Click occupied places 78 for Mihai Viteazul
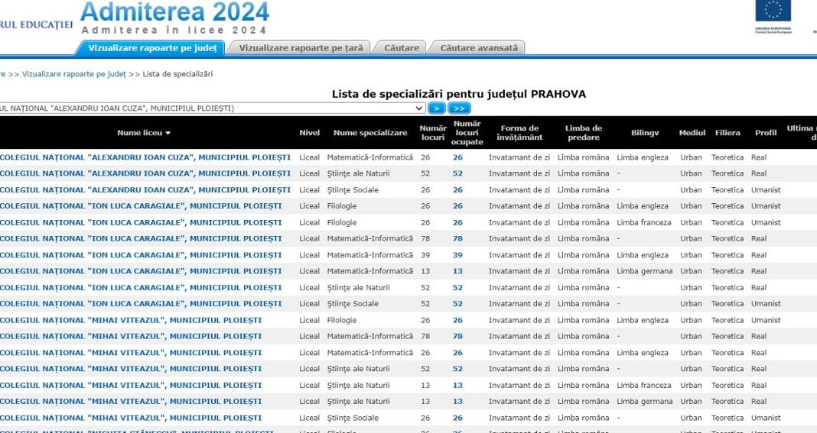The height and width of the screenshot is (433, 817). point(457,336)
